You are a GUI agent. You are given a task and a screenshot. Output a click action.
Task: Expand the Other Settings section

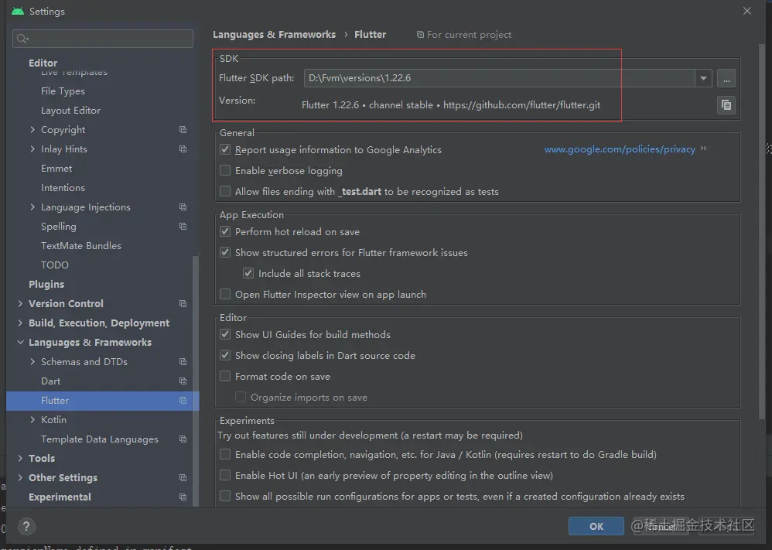point(20,477)
